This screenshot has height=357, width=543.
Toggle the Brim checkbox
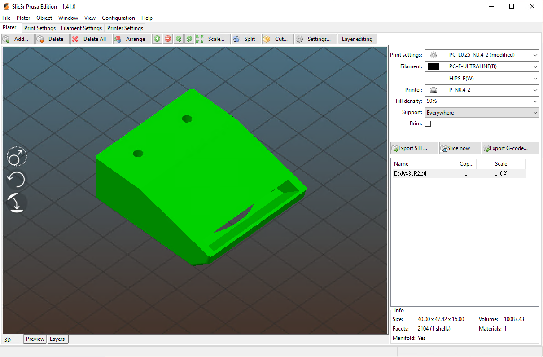click(428, 123)
